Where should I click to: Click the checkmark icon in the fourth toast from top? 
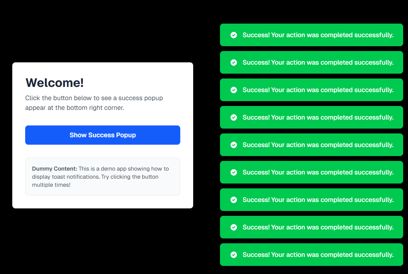pos(234,117)
